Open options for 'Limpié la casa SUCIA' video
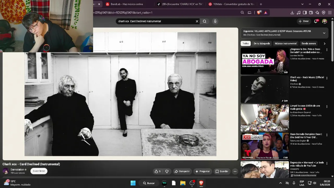Screen dimensions: 334x188 pos(327,106)
